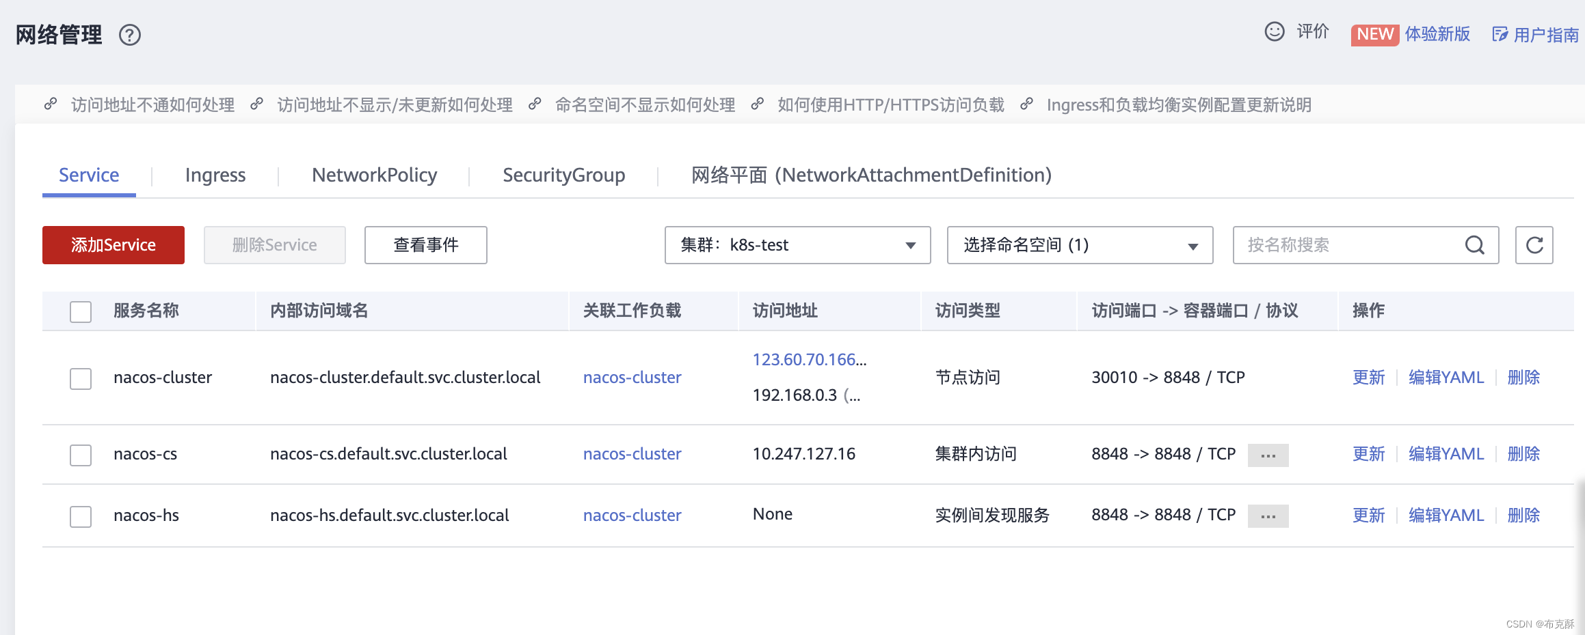The height and width of the screenshot is (635, 1585).
Task: Click the 实例间发现服务 access type cell
Action: 992,516
